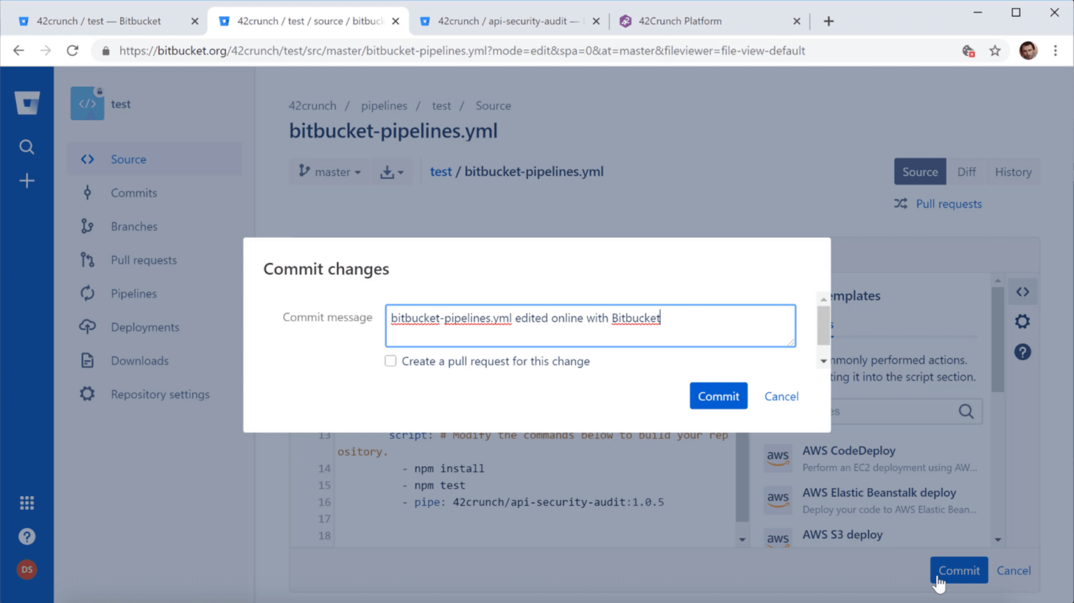Commit the changes in the dialog
Viewport: 1074px width, 603px height.
(x=718, y=395)
